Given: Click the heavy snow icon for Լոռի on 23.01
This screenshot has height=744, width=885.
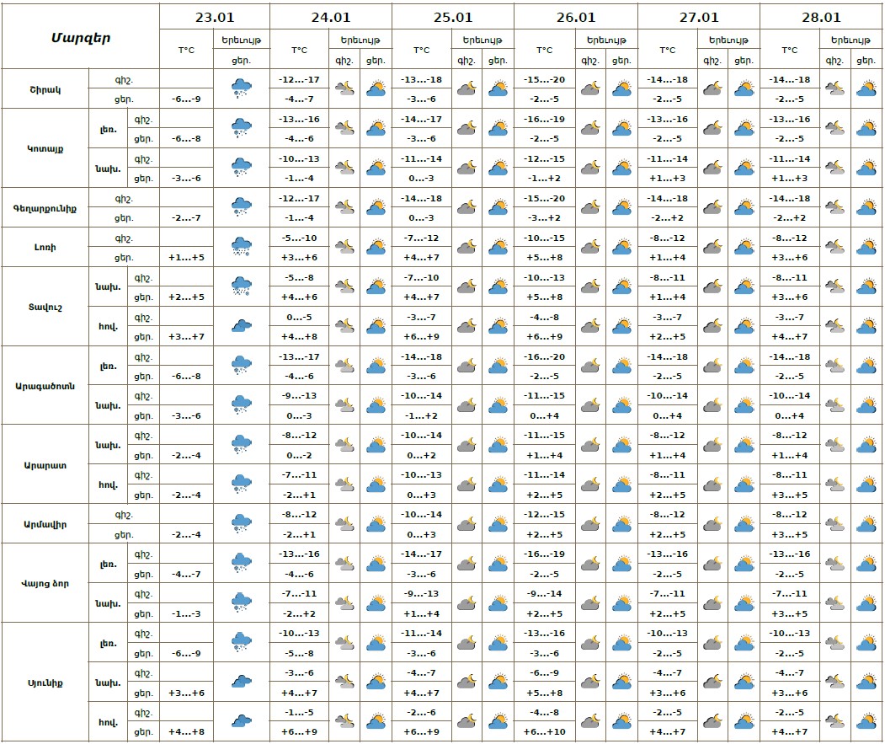Looking at the screenshot, I should click(242, 246).
